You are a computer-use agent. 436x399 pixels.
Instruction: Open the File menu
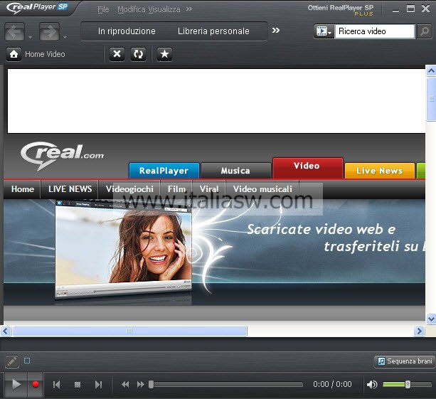(x=103, y=9)
